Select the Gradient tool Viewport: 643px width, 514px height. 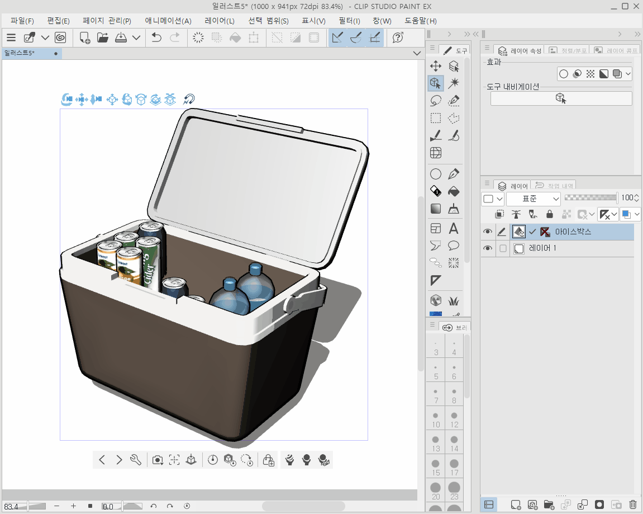tap(436, 209)
